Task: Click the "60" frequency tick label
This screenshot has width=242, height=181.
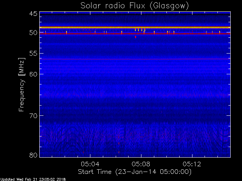Action: (x=33, y=74)
